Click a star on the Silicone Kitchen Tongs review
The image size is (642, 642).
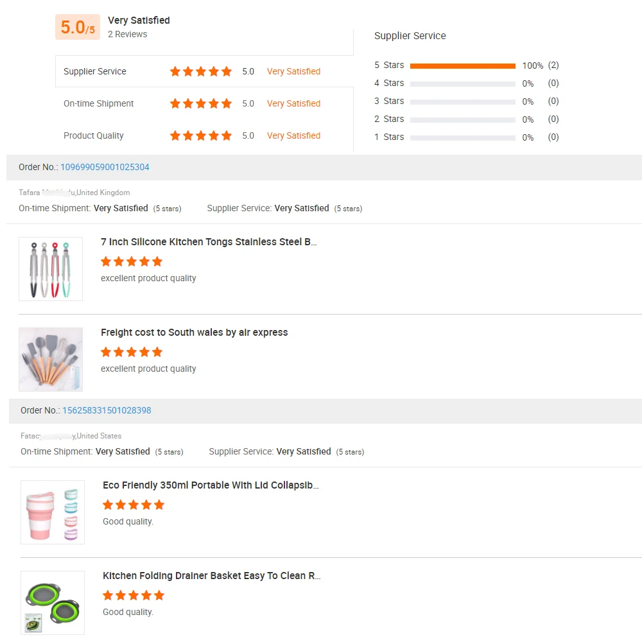131,261
